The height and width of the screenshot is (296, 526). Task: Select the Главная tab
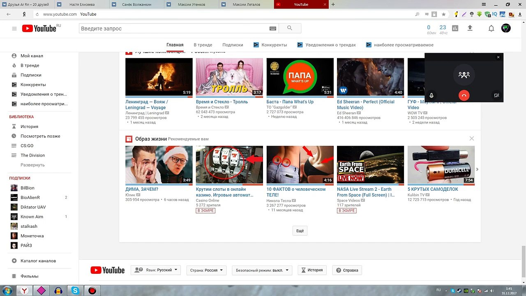pyautogui.click(x=175, y=45)
